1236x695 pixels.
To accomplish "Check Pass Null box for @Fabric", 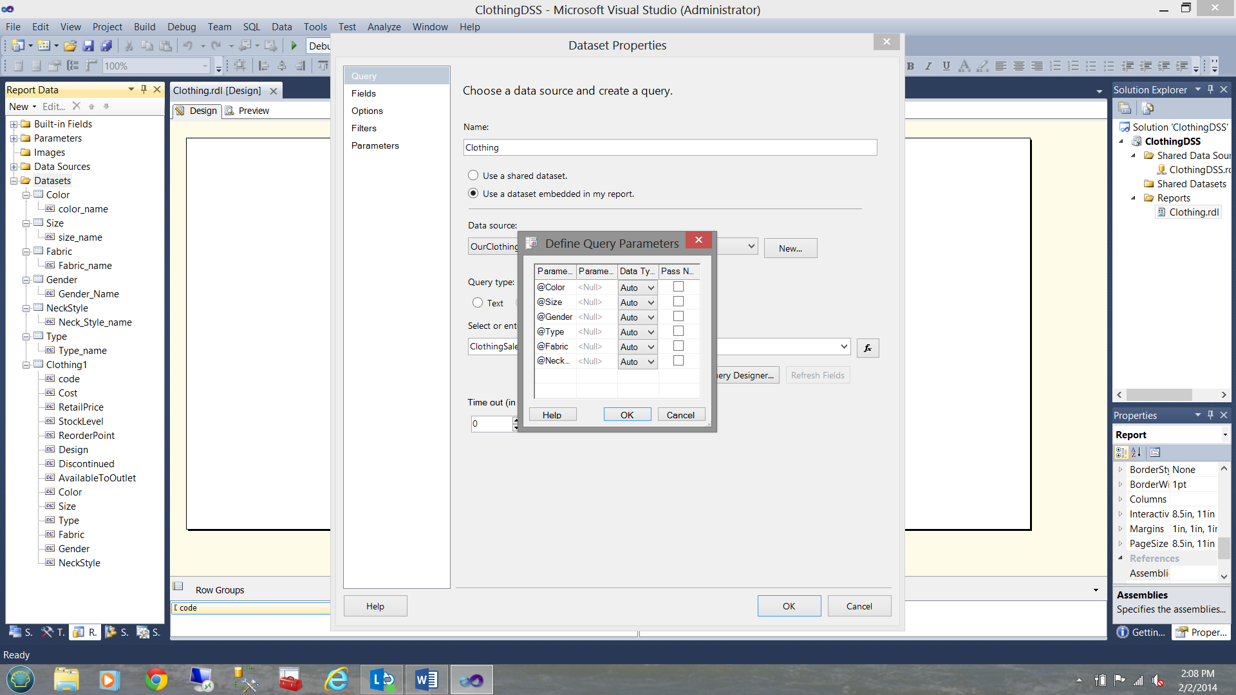I will pyautogui.click(x=678, y=346).
